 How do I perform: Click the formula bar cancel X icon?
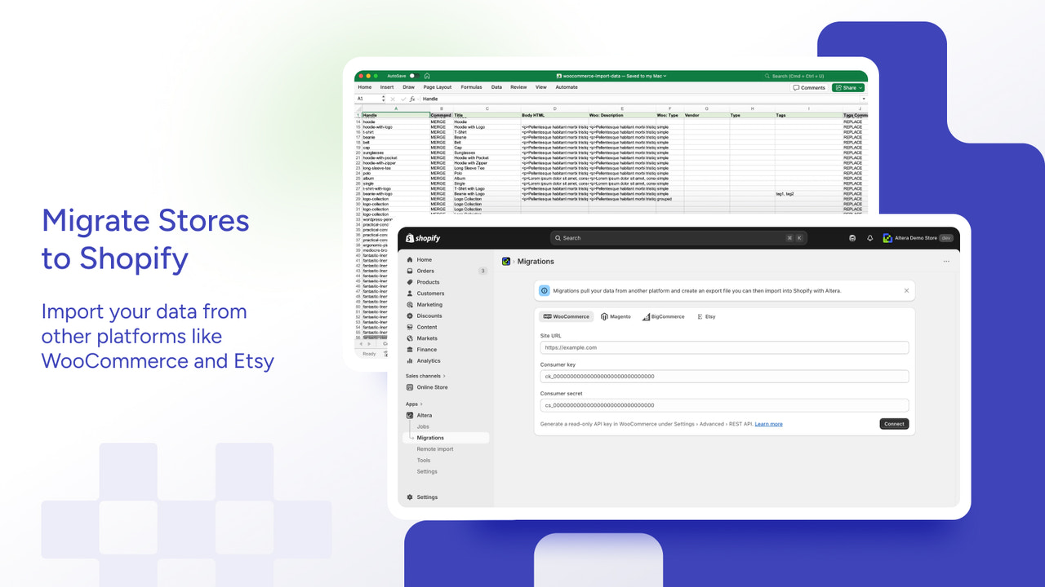(x=393, y=99)
